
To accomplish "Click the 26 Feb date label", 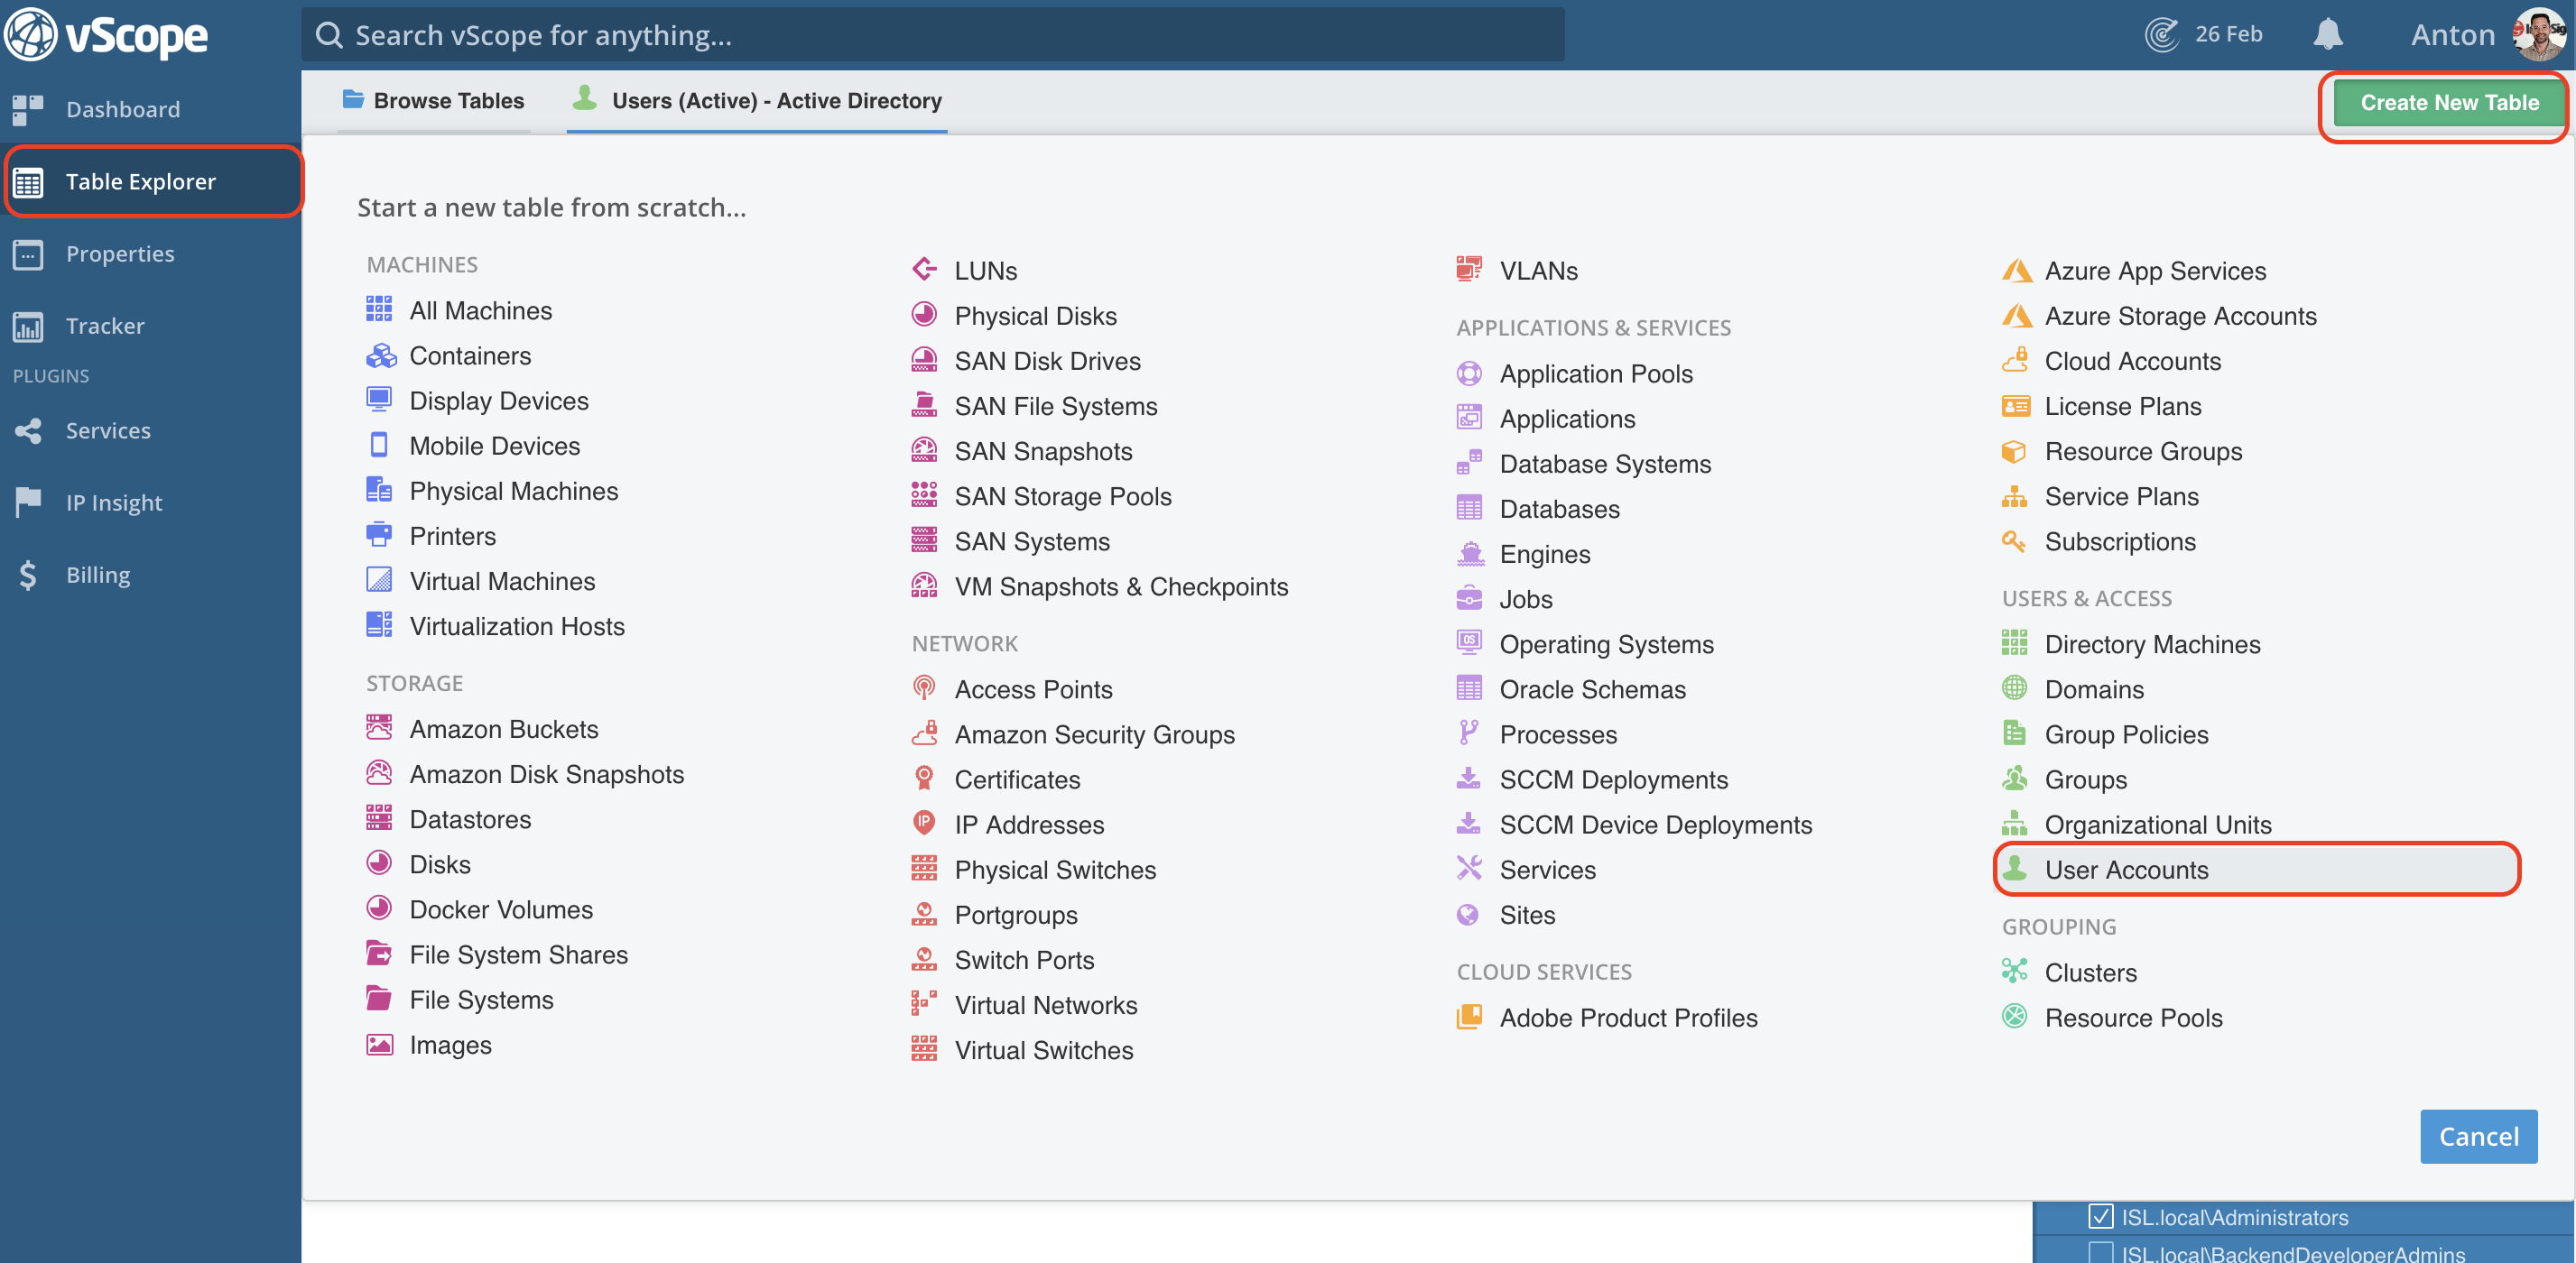I will 2228,34.
